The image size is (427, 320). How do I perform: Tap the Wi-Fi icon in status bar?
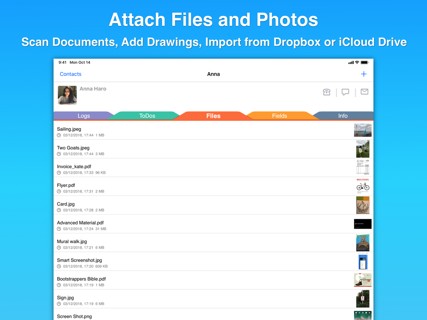(357, 62)
